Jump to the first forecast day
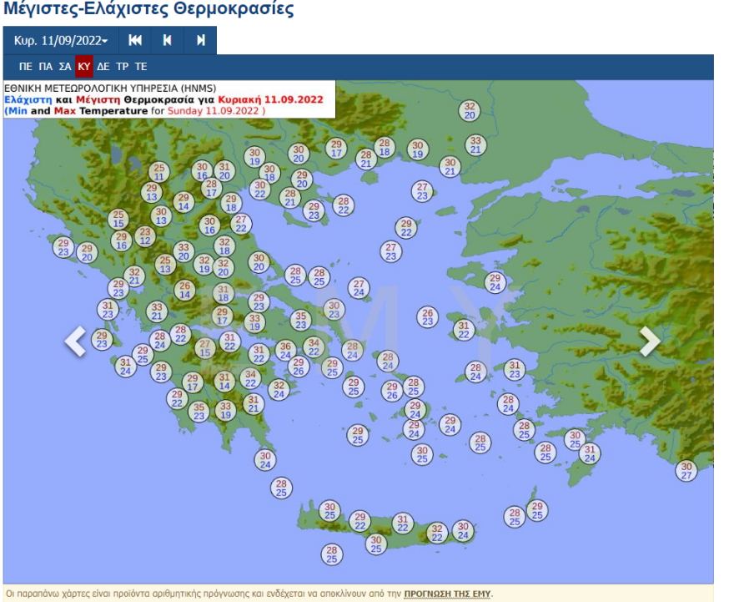 coord(134,40)
